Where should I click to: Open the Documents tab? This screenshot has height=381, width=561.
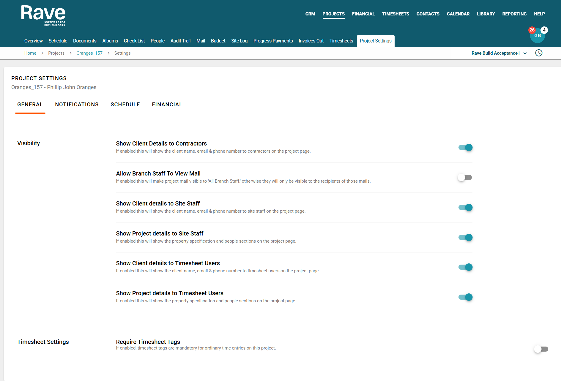pyautogui.click(x=85, y=41)
